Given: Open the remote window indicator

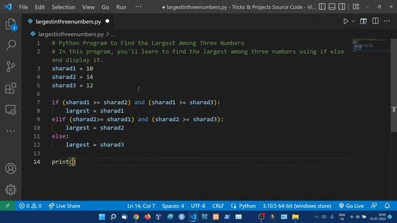Looking at the screenshot, I should click(7, 206).
